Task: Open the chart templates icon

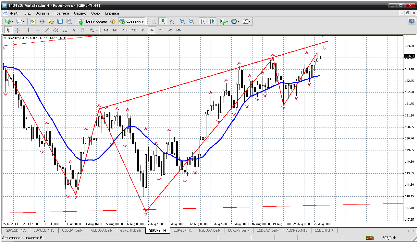Action: (x=245, y=21)
